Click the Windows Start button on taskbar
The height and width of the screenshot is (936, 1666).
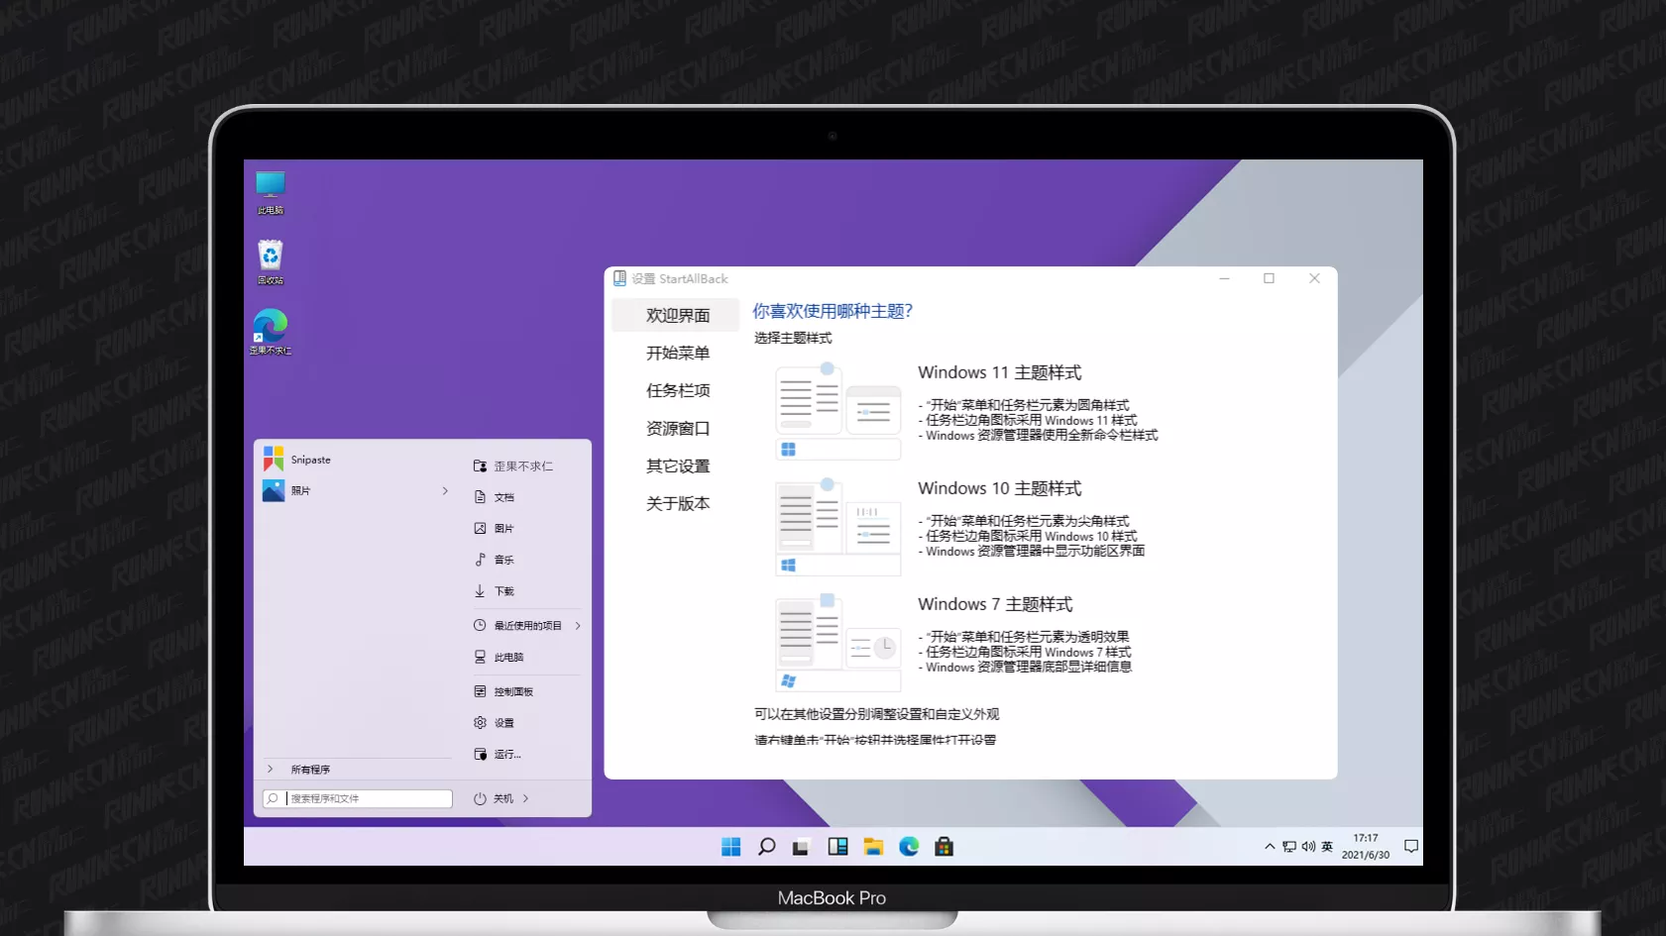pos(731,847)
